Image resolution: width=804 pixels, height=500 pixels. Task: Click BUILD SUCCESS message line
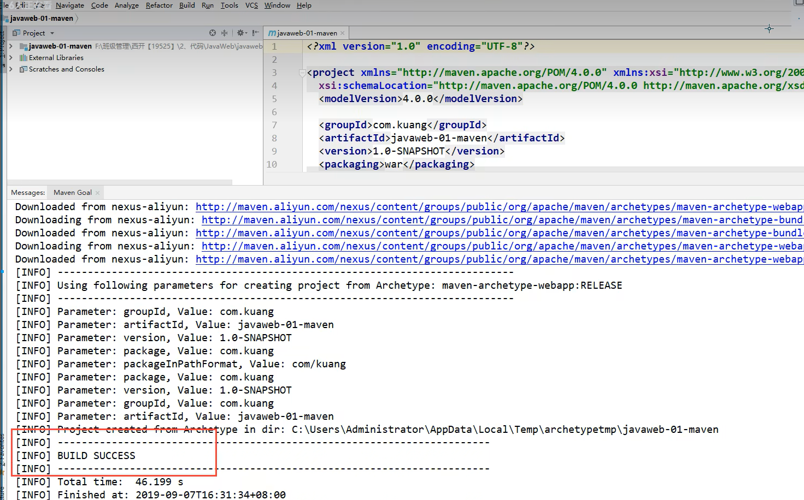(x=75, y=456)
